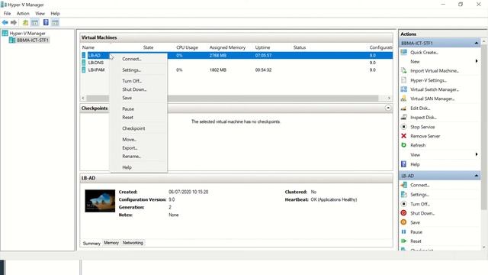Sort by the Assigned Memory column header
The height and width of the screenshot is (275, 488).
tap(227, 47)
